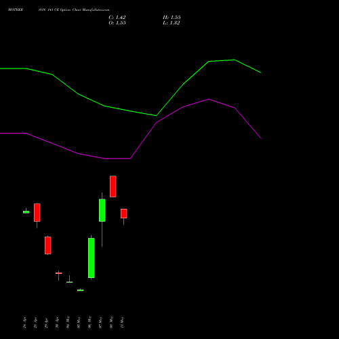Select the 28 Apr date label
The image size is (339, 339).
coord(35,323)
